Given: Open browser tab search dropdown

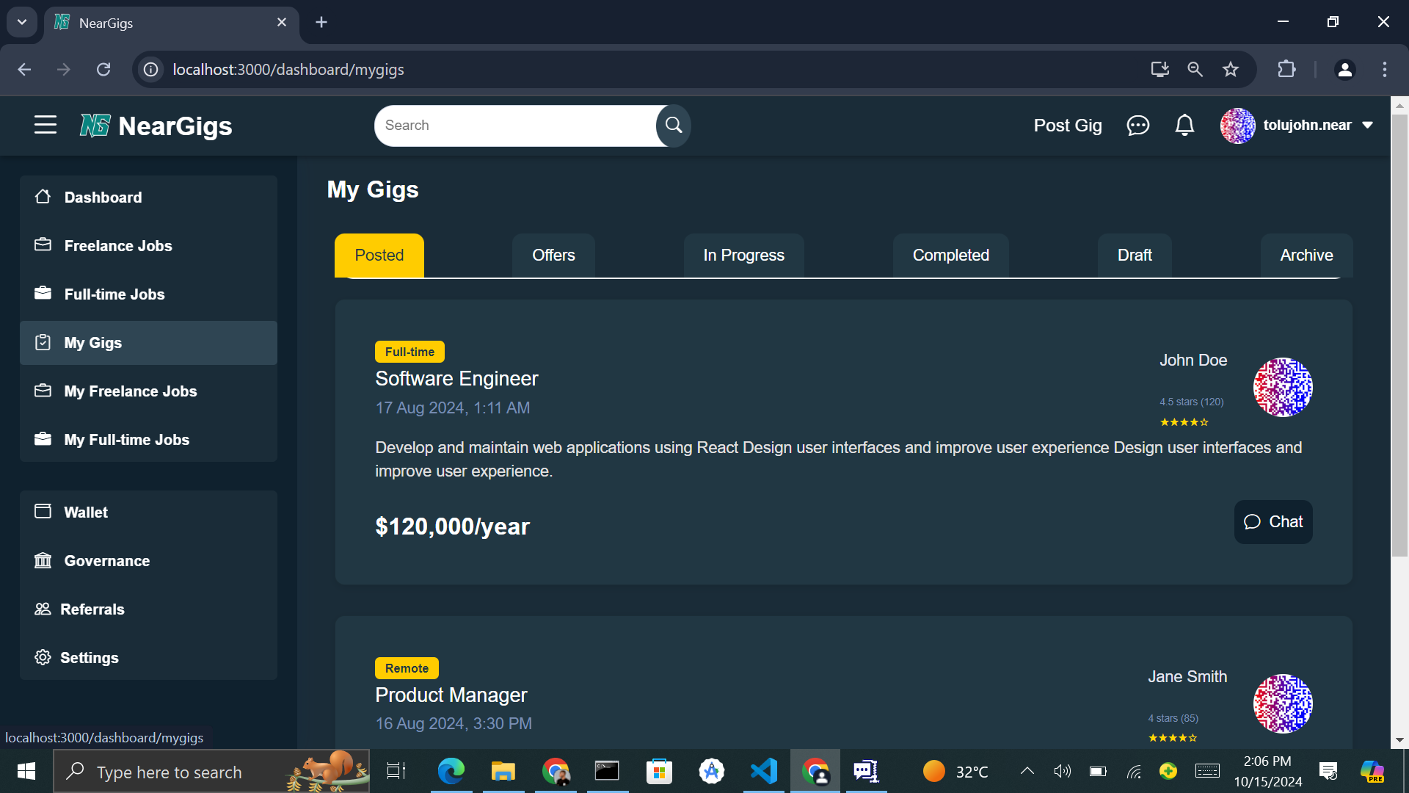Looking at the screenshot, I should tap(21, 22).
